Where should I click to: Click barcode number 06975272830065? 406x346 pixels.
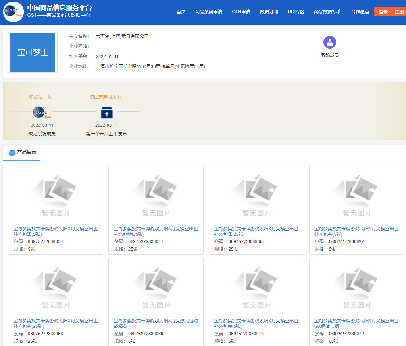click(246, 242)
